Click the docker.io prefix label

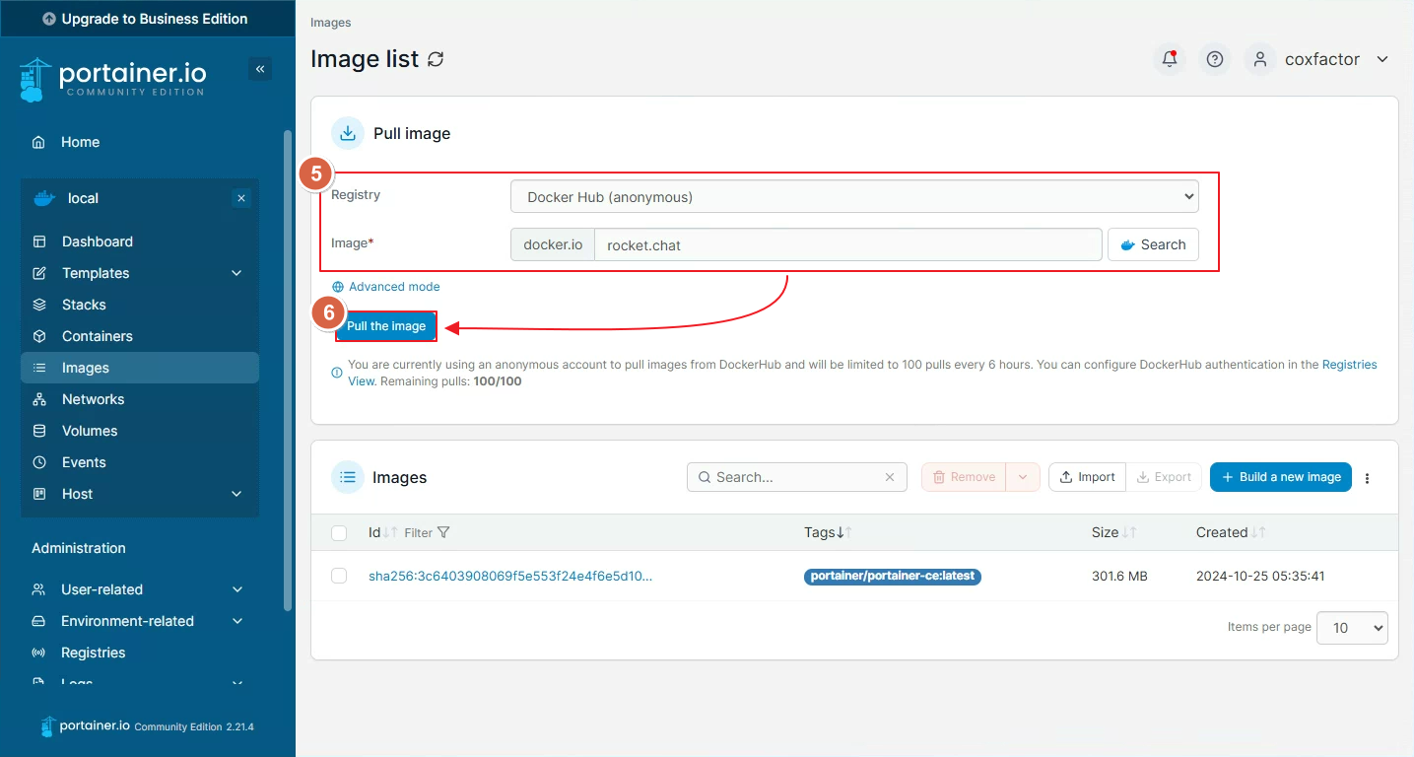point(553,244)
